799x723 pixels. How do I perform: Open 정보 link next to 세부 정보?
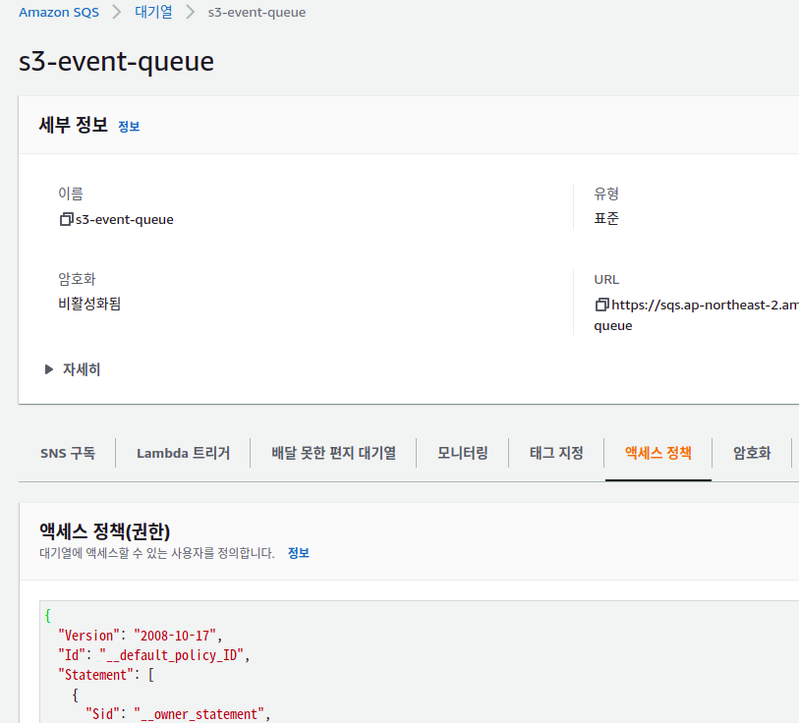pos(129,127)
